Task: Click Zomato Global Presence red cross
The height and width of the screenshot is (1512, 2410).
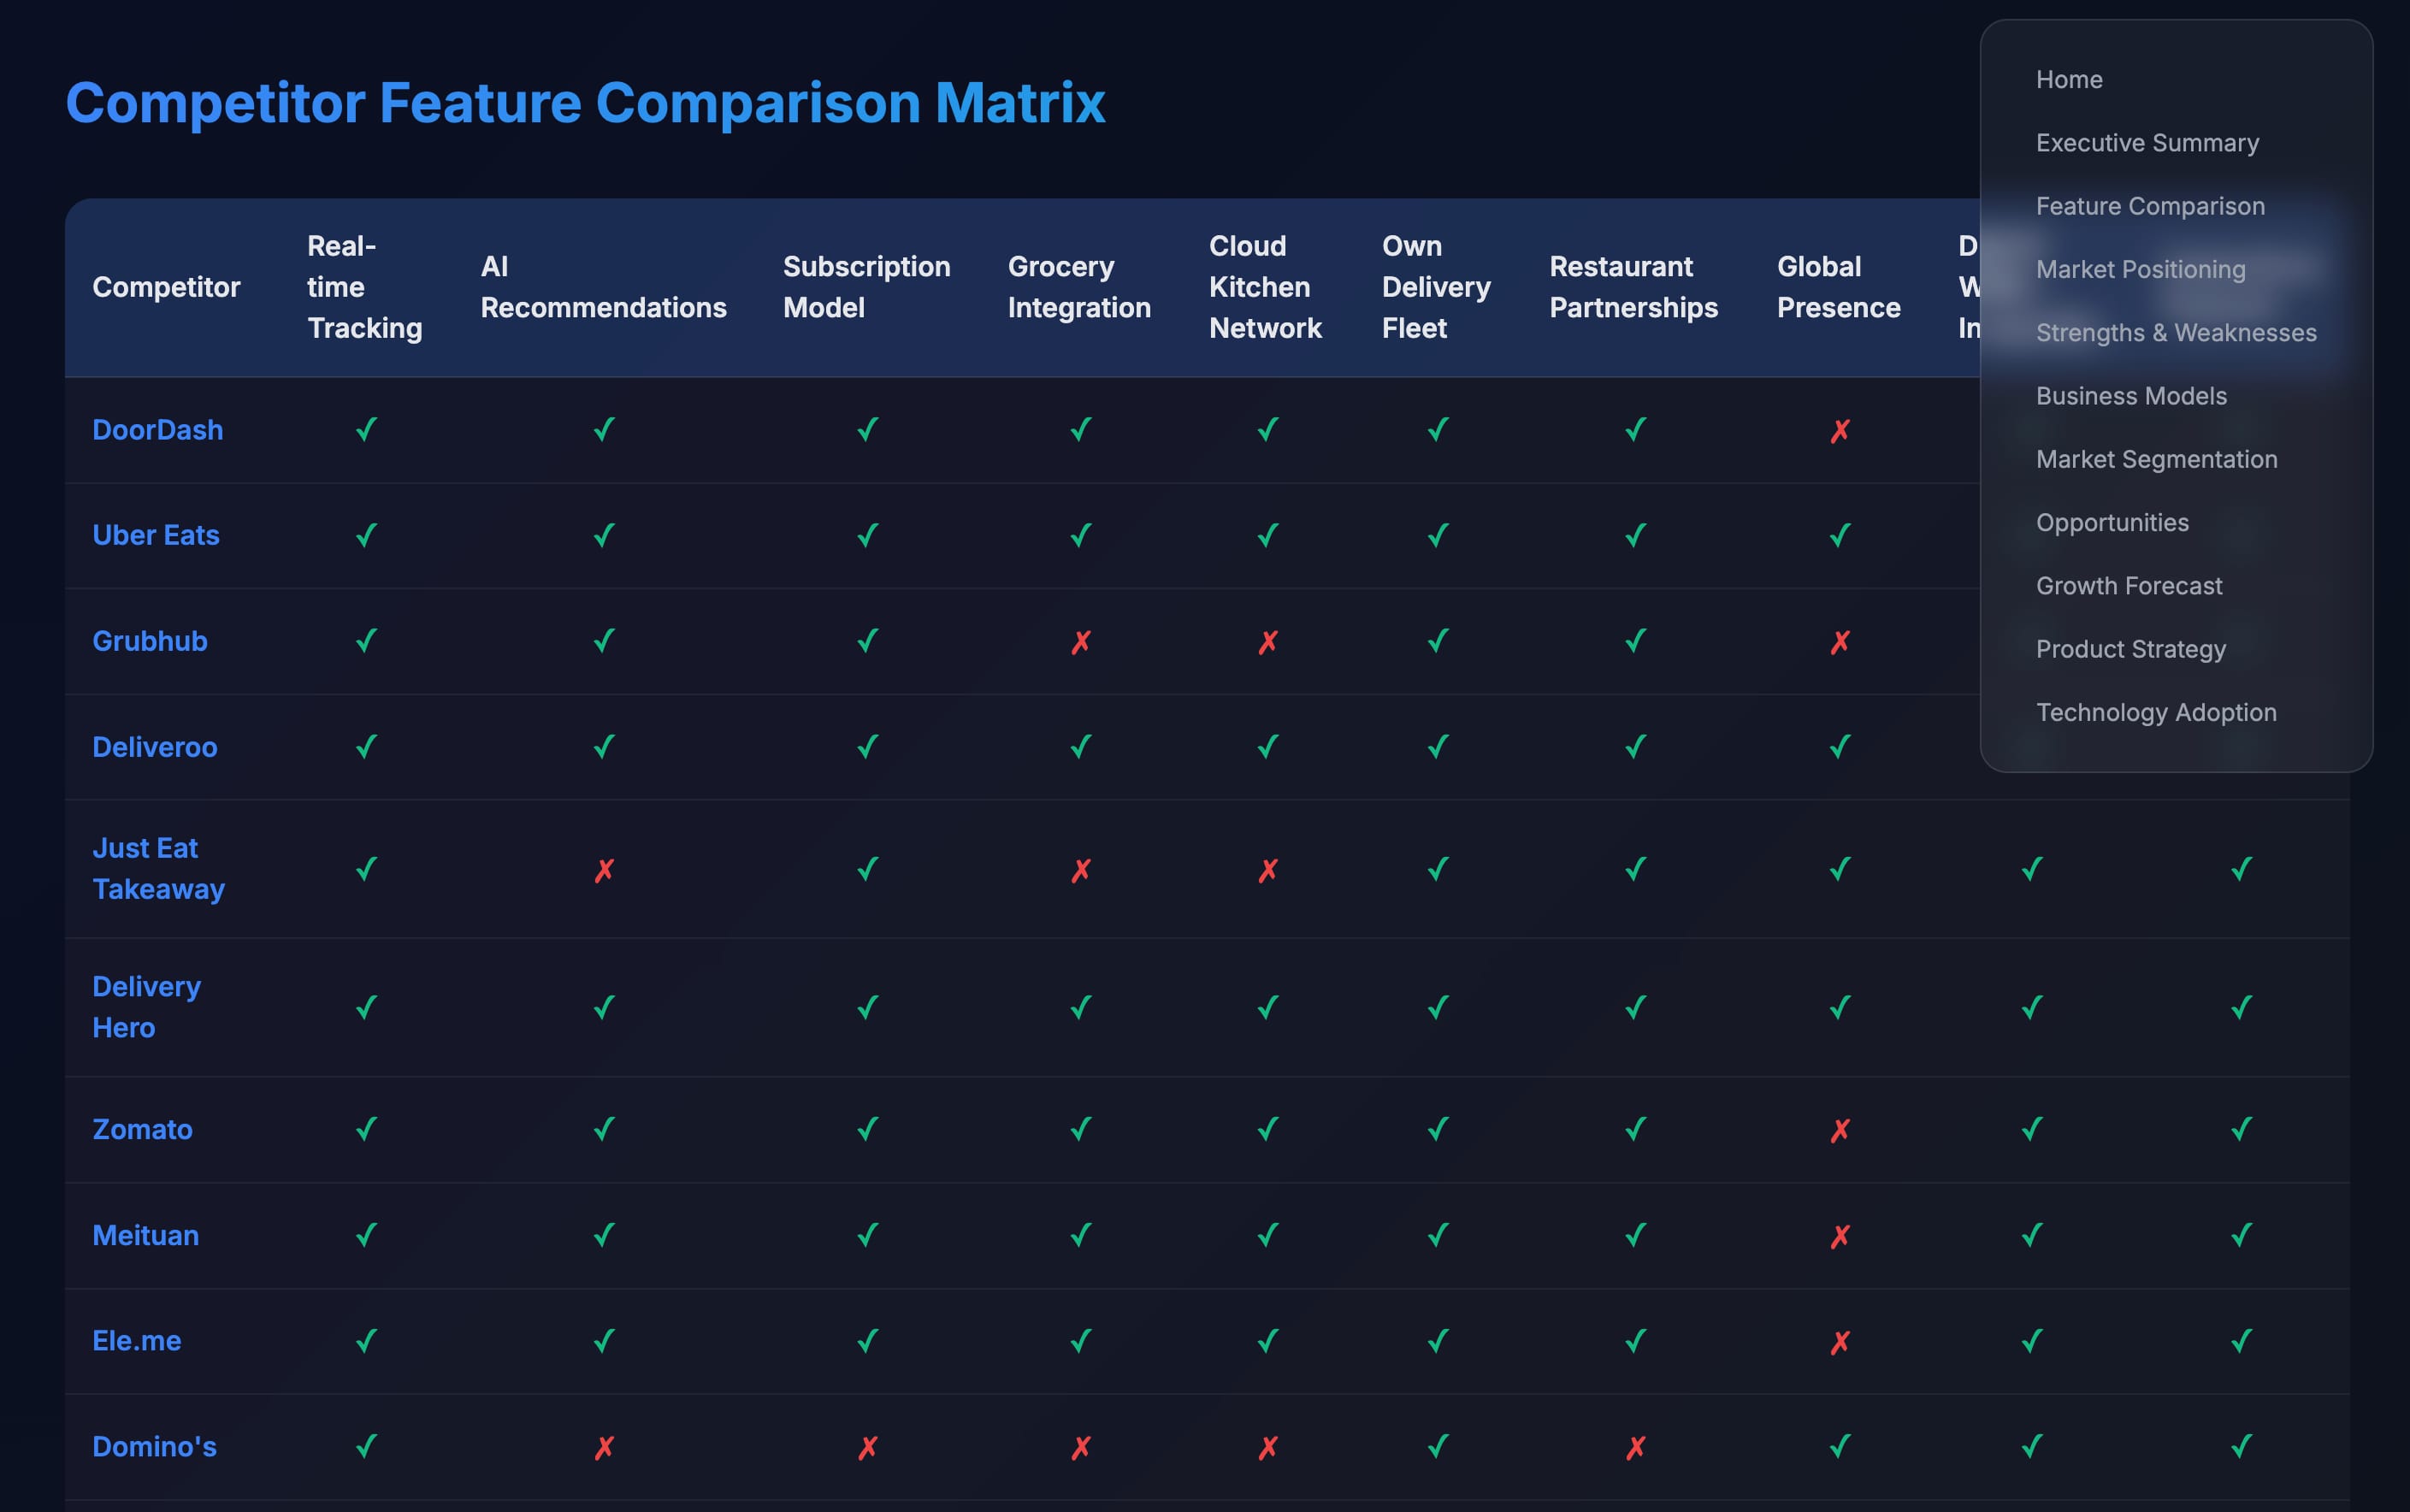Action: (x=1839, y=1131)
